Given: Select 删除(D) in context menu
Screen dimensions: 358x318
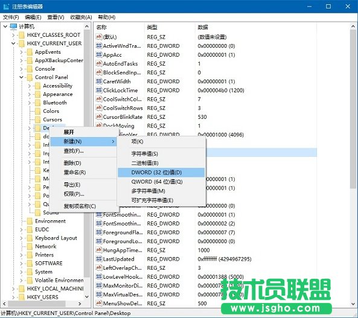Looking at the screenshot, I should [x=83, y=163].
